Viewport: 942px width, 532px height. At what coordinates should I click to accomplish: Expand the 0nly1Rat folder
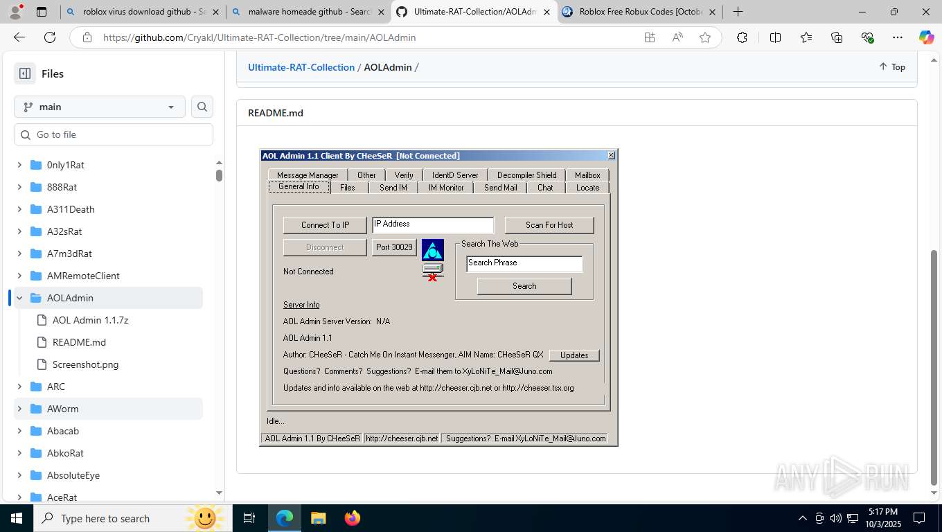coord(19,165)
